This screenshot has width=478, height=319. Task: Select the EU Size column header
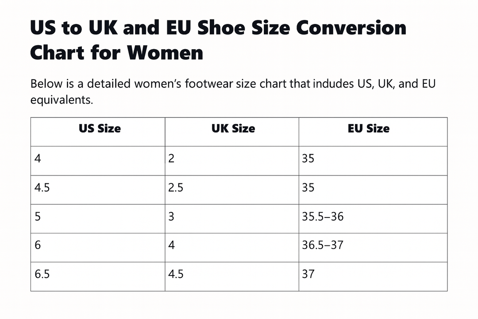click(368, 129)
